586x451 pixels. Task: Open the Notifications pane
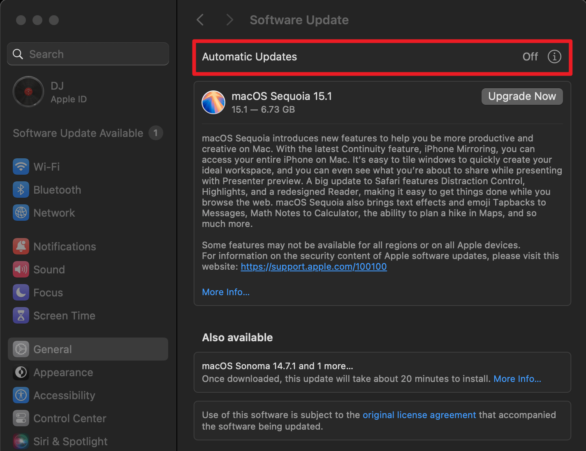pos(88,246)
